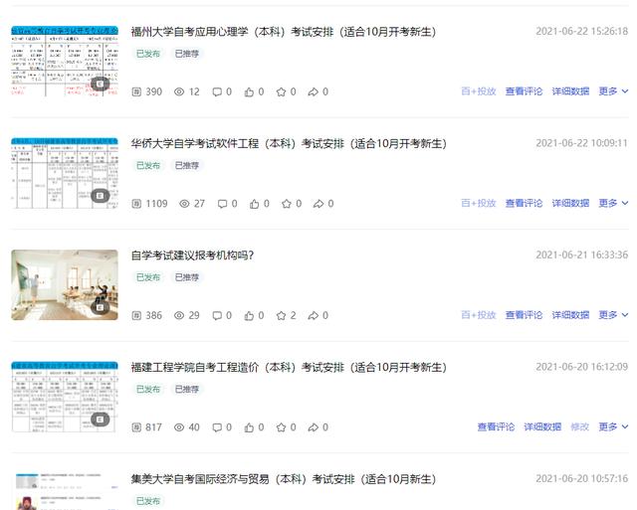The width and height of the screenshot is (637, 510).
Task: Click star icon on 福建工程学院 article
Action: click(x=281, y=427)
